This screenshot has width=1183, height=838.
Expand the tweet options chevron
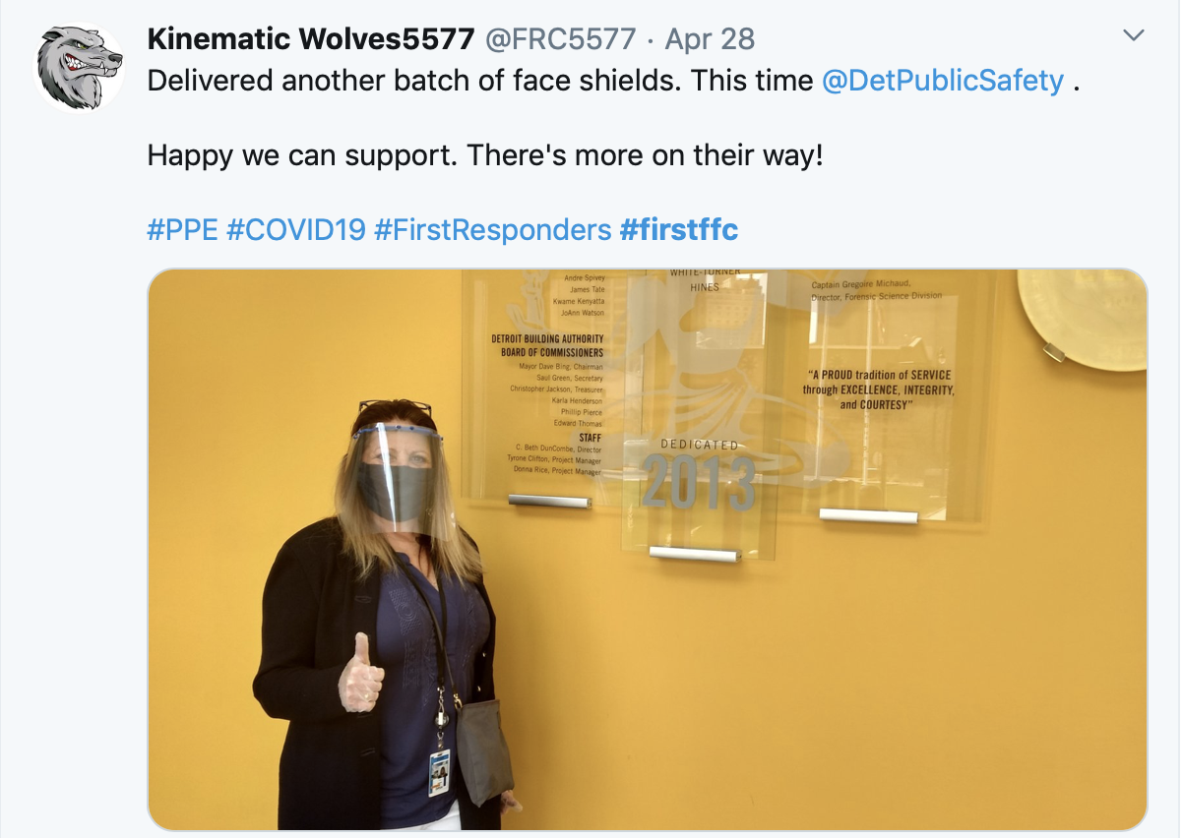pos(1134,36)
